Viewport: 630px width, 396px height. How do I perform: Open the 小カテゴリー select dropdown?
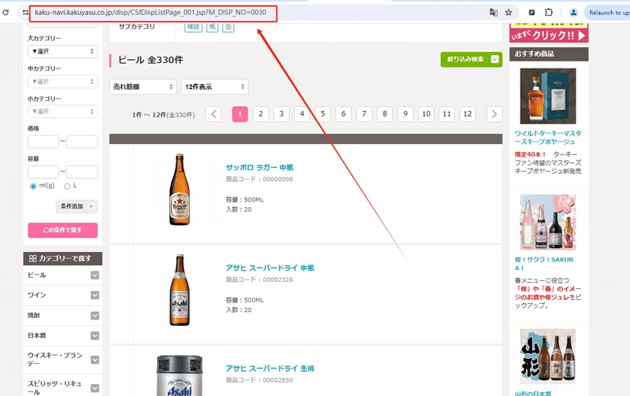(x=63, y=111)
